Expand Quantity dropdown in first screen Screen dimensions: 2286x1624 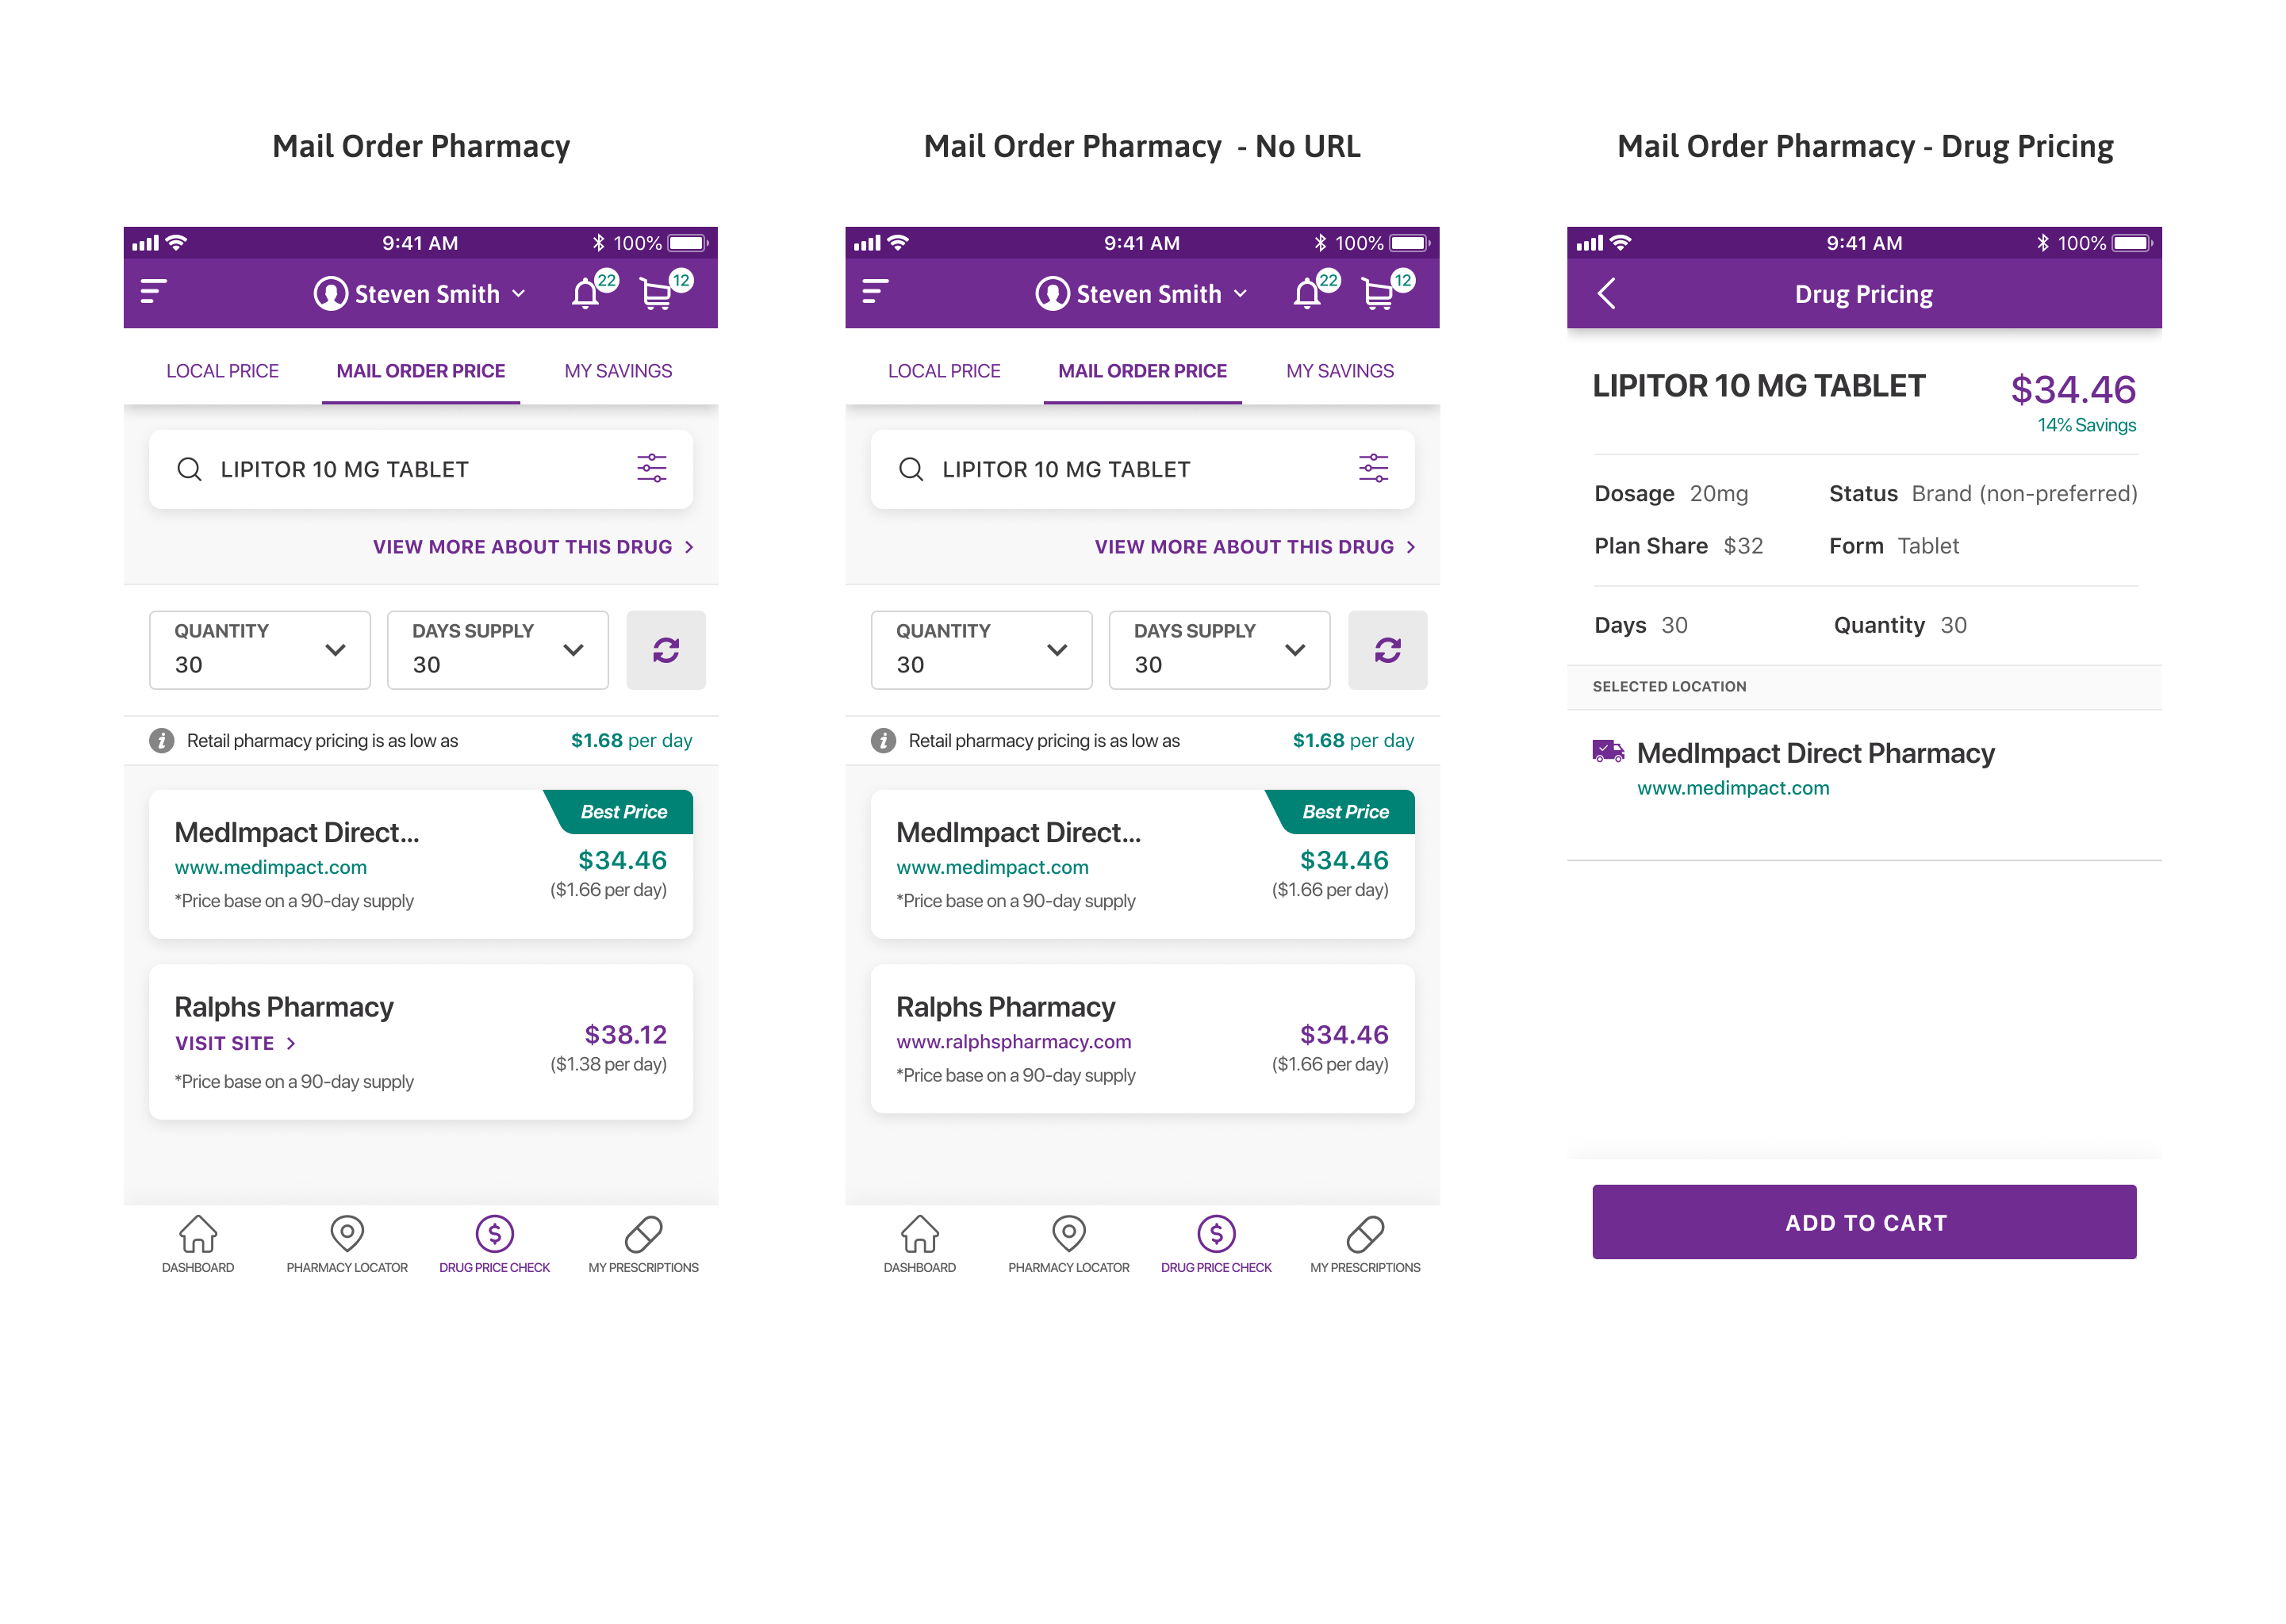click(x=260, y=650)
